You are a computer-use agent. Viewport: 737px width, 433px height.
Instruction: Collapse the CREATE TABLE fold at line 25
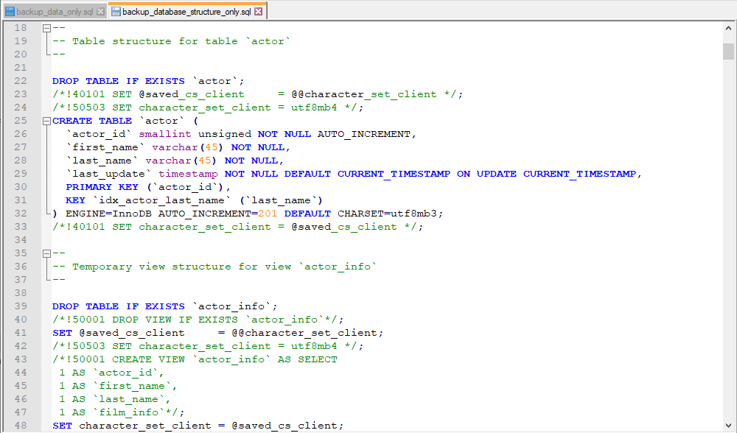[x=46, y=122]
